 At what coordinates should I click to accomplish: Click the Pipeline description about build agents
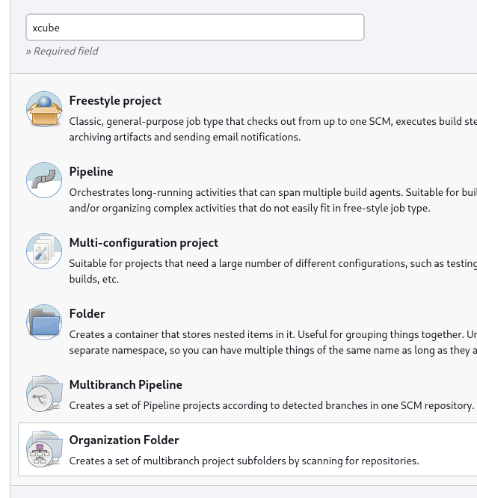pos(273,200)
